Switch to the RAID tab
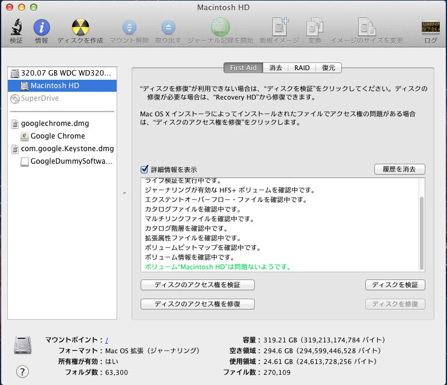This screenshot has width=447, height=385. point(302,68)
